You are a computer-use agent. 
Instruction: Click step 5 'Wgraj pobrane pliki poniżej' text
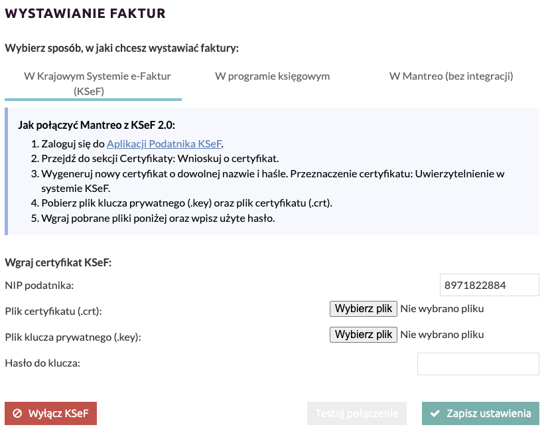coord(158,219)
